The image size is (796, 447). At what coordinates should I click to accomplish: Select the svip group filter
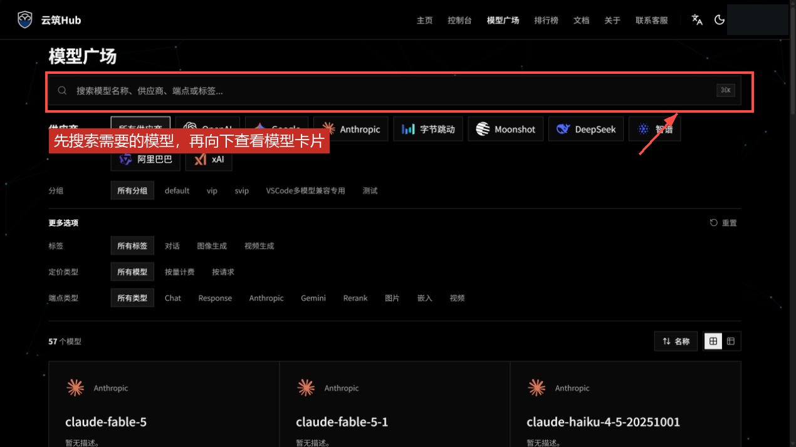coord(242,191)
